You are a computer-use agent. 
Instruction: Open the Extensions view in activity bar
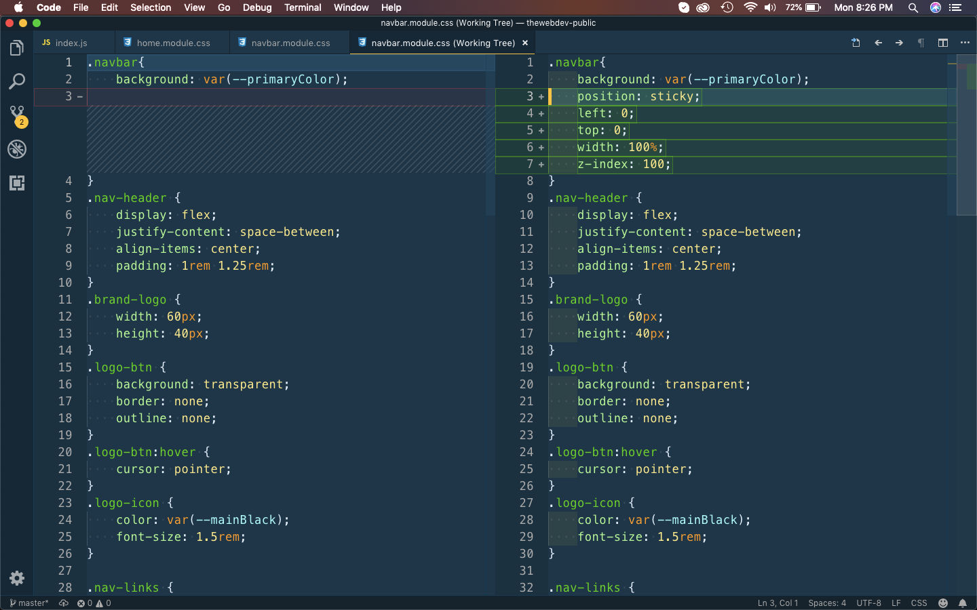pos(17,183)
